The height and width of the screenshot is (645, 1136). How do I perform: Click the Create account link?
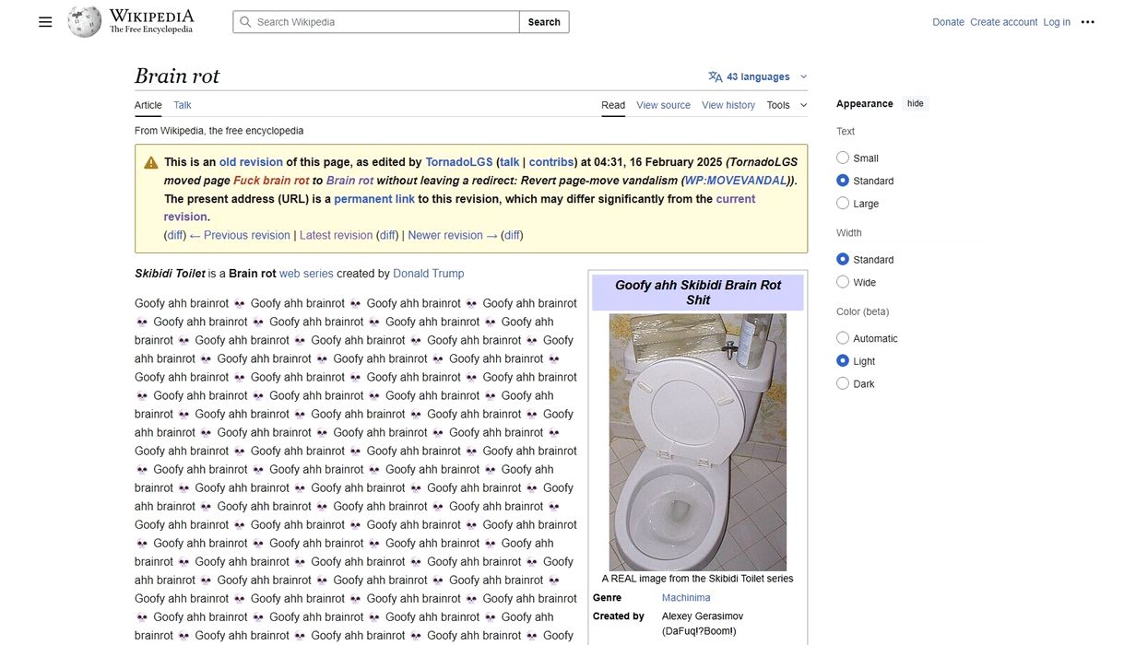[1003, 22]
